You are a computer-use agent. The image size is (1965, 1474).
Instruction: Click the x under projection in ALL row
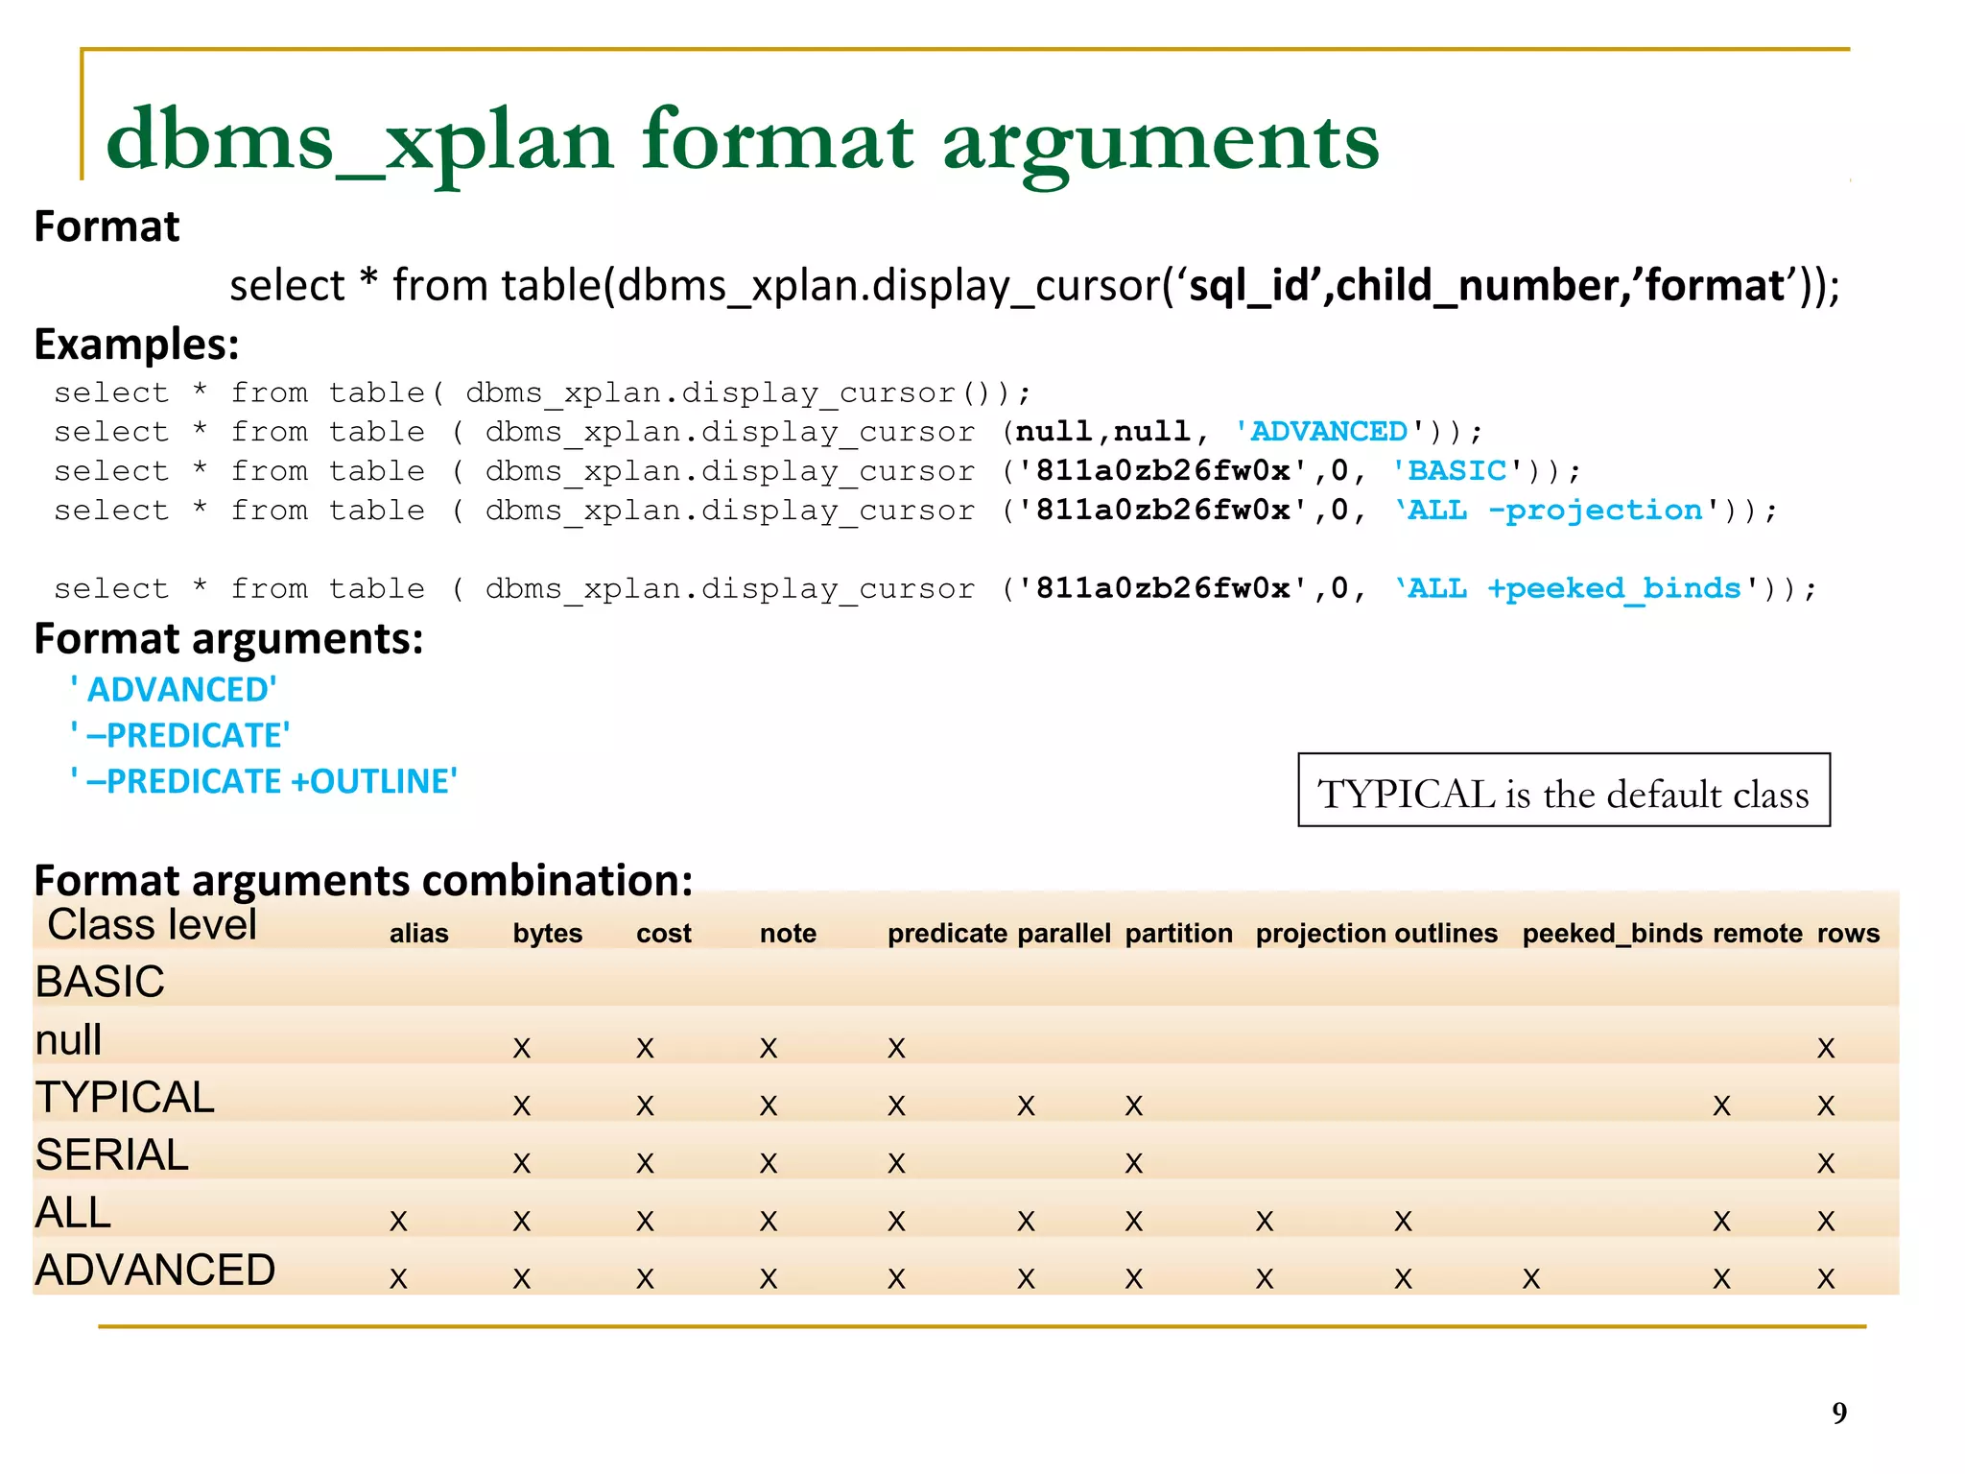[1265, 1222]
